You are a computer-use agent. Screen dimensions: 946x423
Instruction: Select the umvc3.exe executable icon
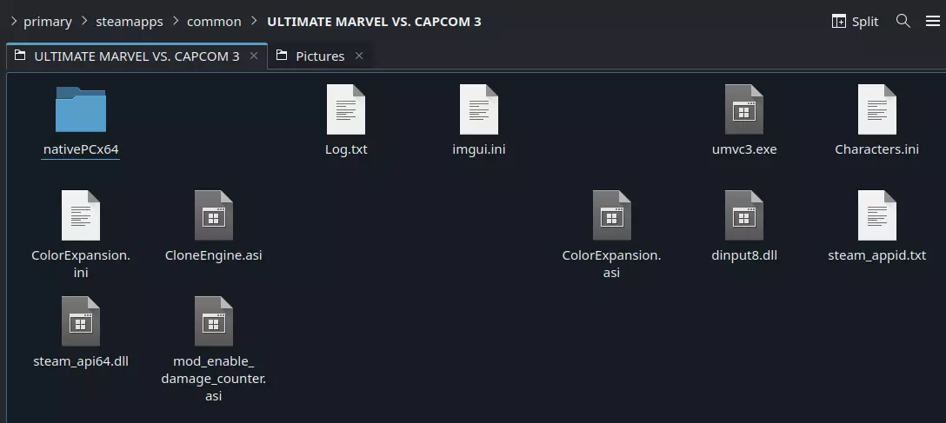coord(743,110)
